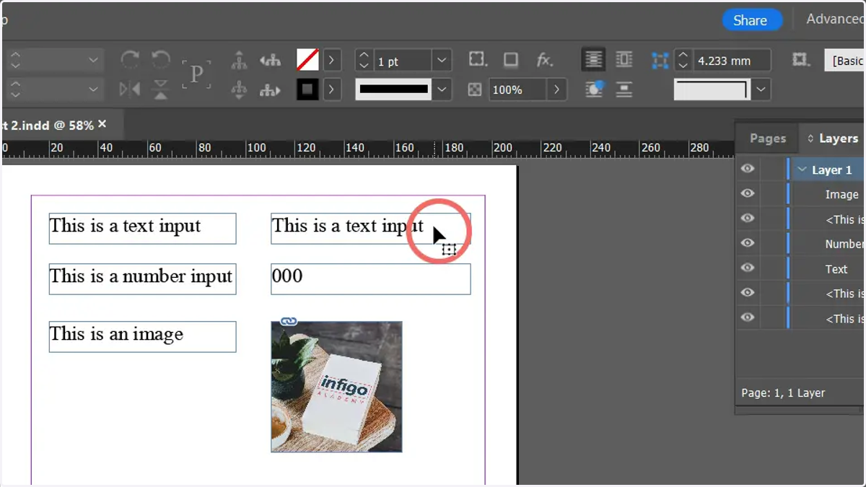
Task: Hide the Number layer item
Action: [748, 243]
